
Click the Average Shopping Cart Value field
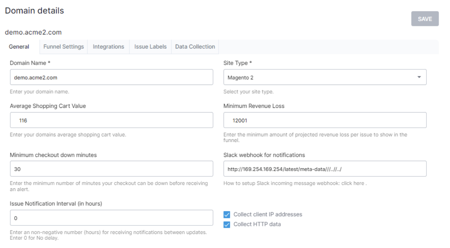tap(111, 120)
